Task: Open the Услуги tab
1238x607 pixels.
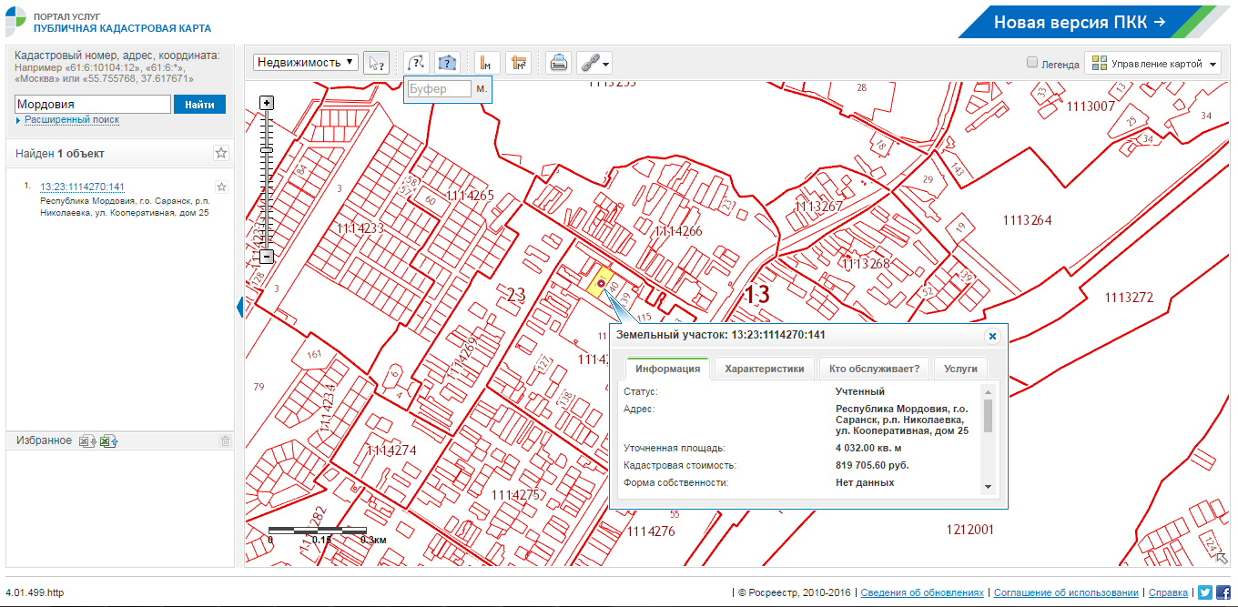Action: 960,369
